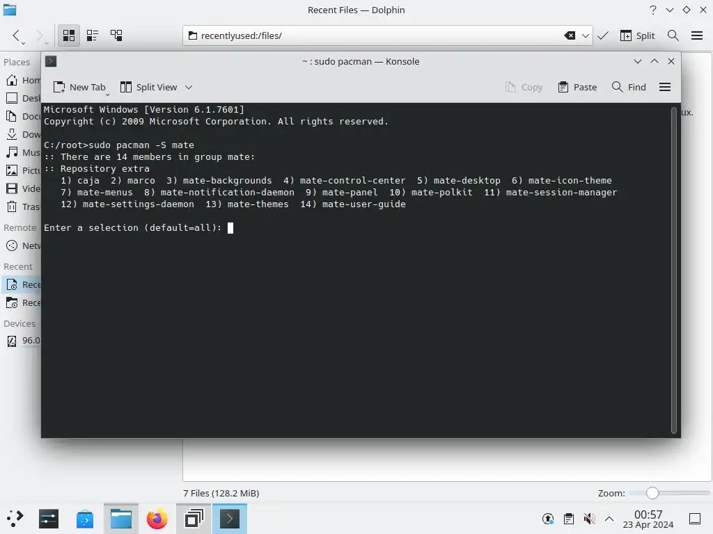Click the muted volume tray icon

click(589, 519)
